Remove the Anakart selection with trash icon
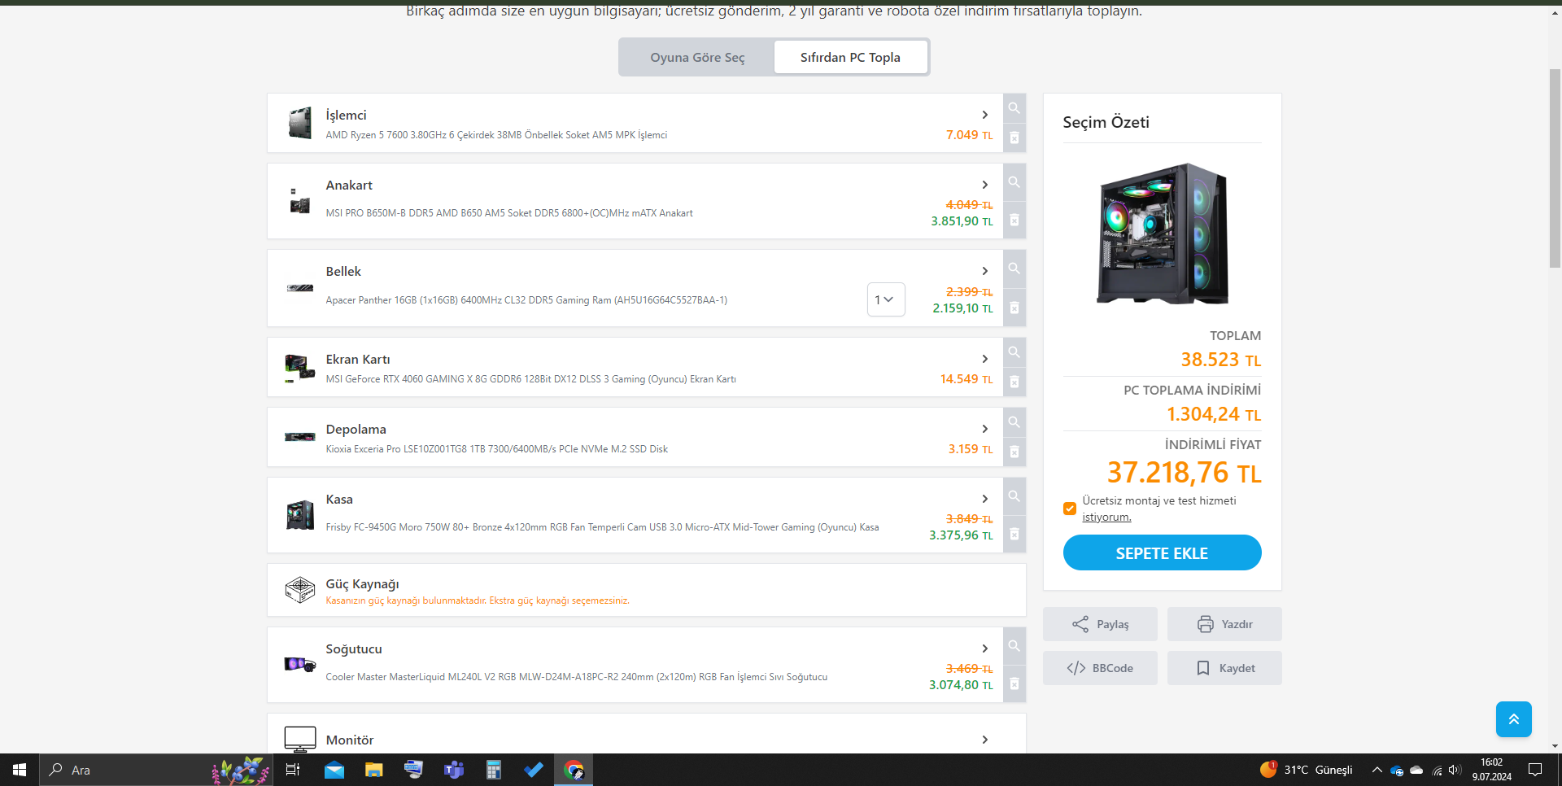1562x786 pixels. (x=1014, y=221)
